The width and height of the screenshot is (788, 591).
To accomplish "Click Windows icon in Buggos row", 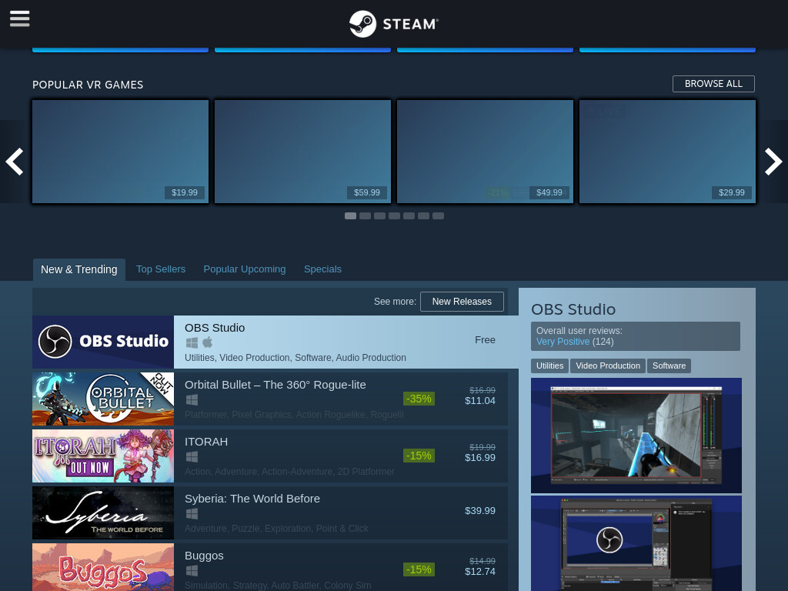I will pyautogui.click(x=192, y=571).
